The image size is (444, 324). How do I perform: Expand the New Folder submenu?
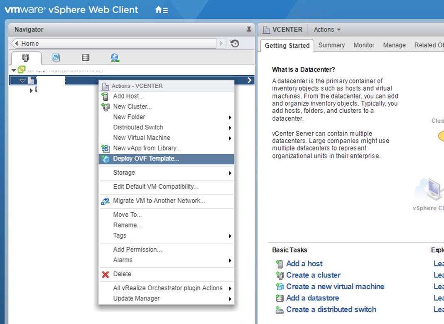click(230, 117)
